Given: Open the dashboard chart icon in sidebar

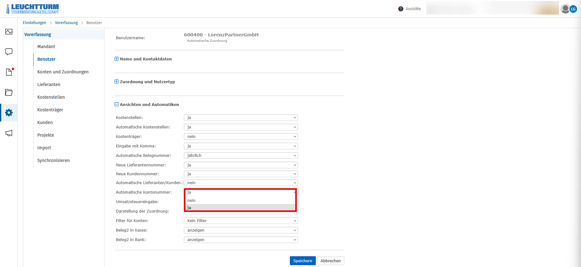Looking at the screenshot, I should point(9,32).
